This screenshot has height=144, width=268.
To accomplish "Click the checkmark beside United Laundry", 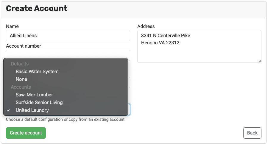I will pyautogui.click(x=8, y=110).
